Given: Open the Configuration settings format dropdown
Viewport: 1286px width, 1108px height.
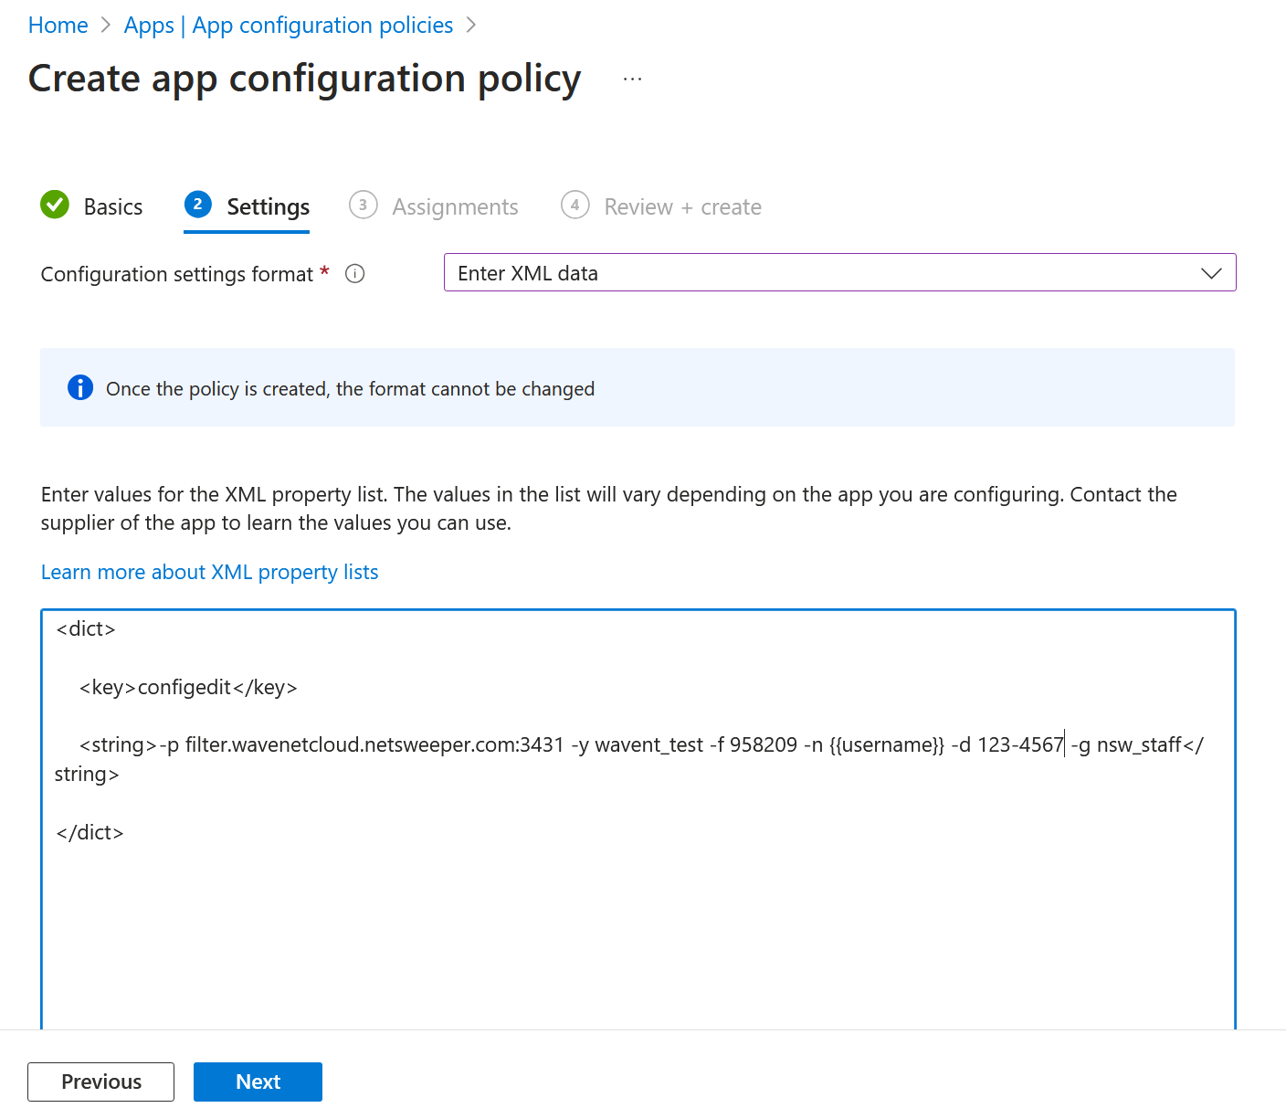Looking at the screenshot, I should (x=838, y=272).
